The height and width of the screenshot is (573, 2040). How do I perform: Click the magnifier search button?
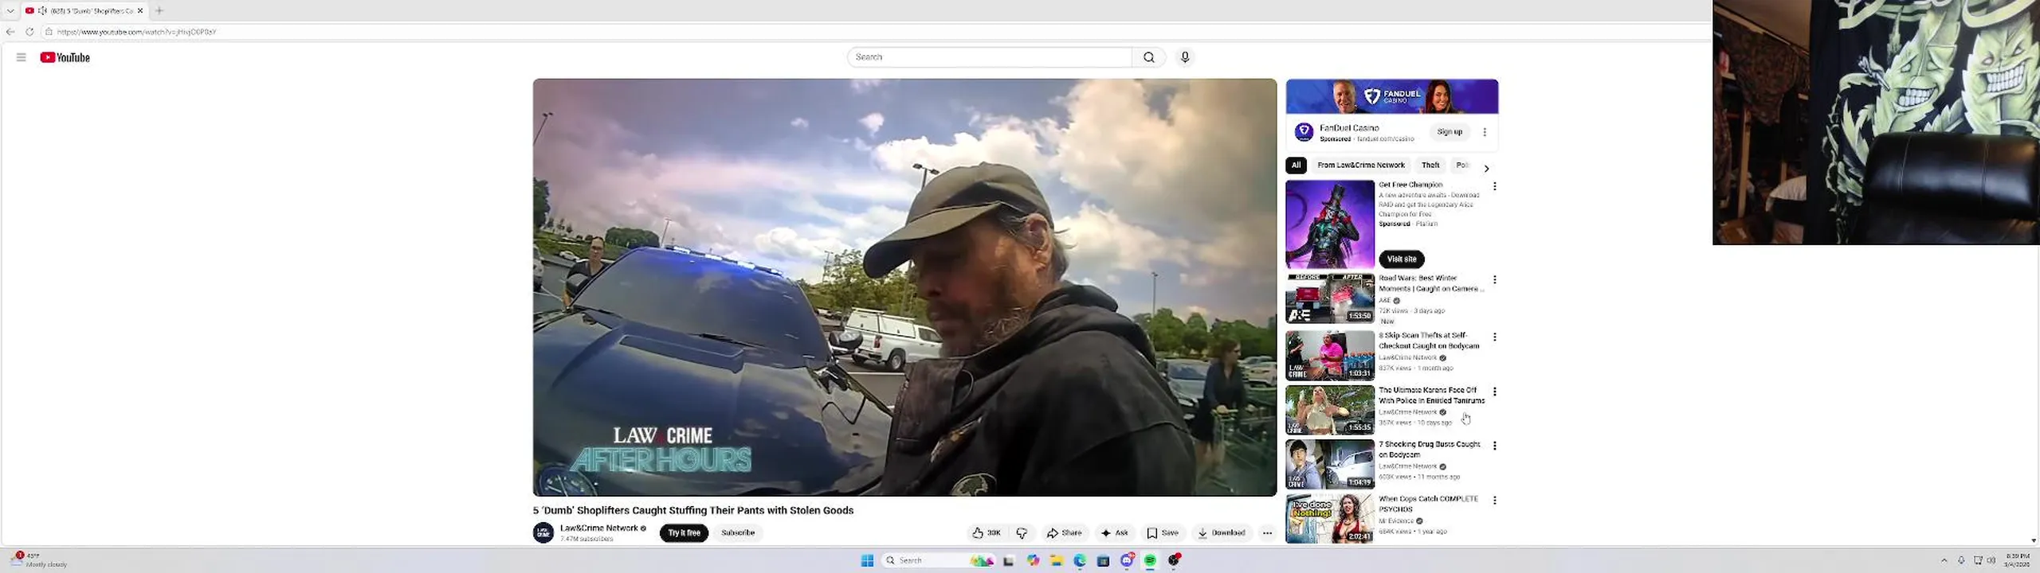[x=1148, y=57]
